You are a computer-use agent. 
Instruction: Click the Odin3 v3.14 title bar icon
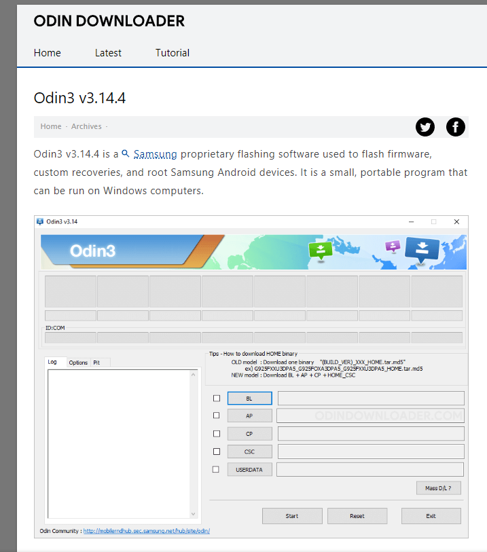40,221
